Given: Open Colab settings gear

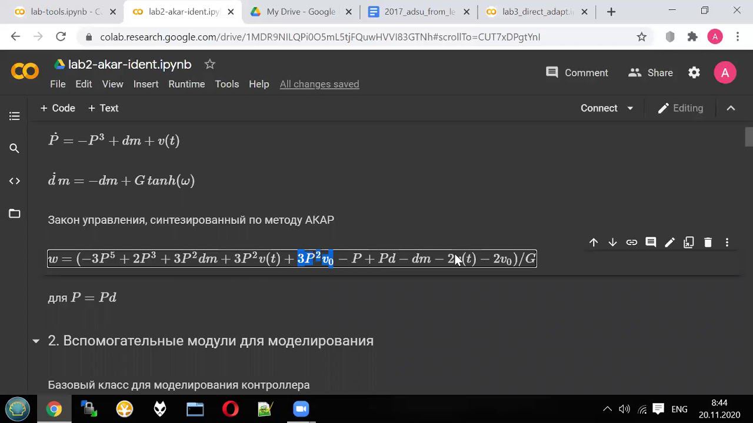Looking at the screenshot, I should tap(694, 72).
